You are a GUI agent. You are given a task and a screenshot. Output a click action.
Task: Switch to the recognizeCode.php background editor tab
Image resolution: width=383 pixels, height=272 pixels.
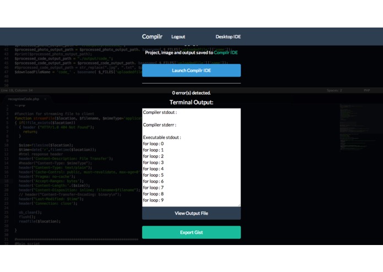pyautogui.click(x=24, y=99)
